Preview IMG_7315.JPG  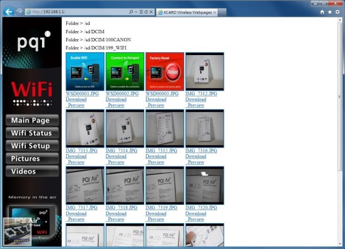pyautogui.click(x=156, y=162)
